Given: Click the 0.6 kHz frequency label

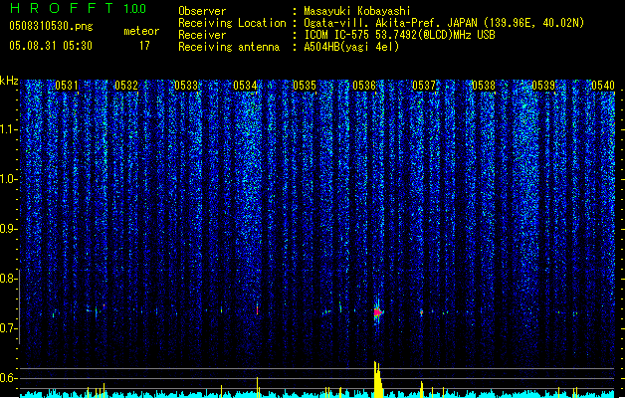Looking at the screenshot, I should coord(8,378).
